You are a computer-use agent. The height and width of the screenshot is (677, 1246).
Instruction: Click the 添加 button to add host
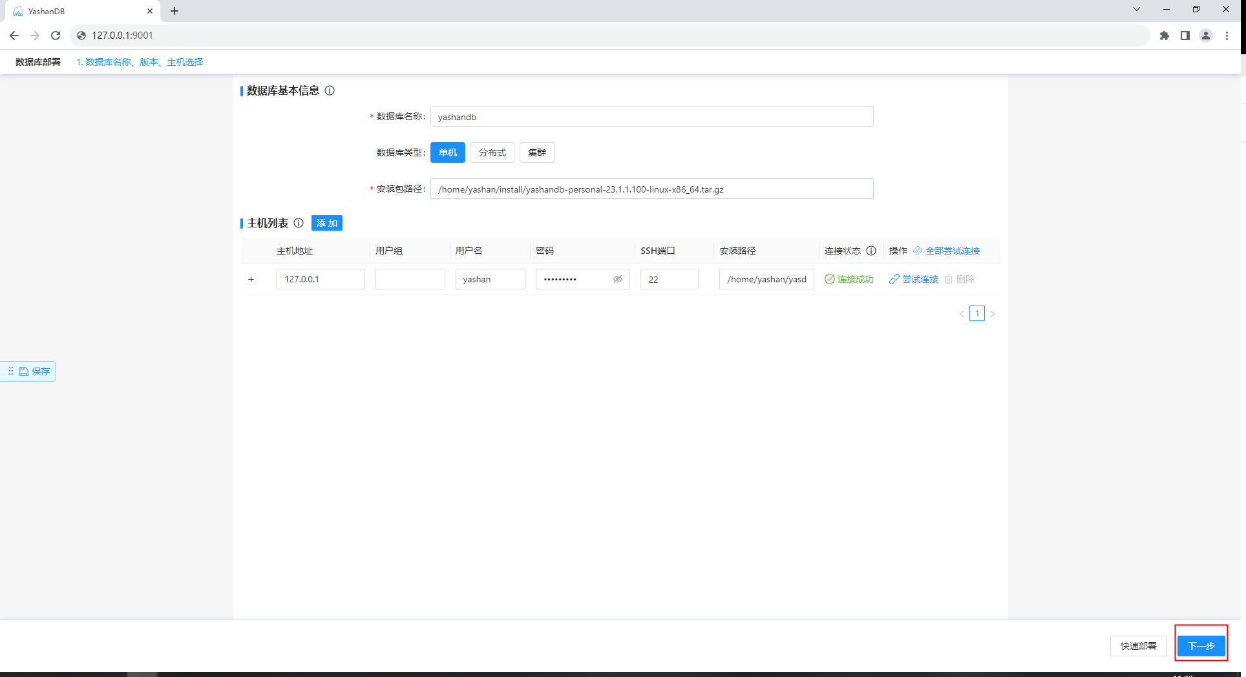327,223
